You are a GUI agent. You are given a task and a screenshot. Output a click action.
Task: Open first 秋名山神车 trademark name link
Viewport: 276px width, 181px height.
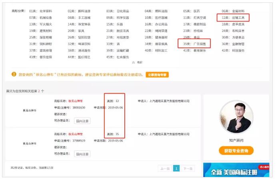coord(76,101)
